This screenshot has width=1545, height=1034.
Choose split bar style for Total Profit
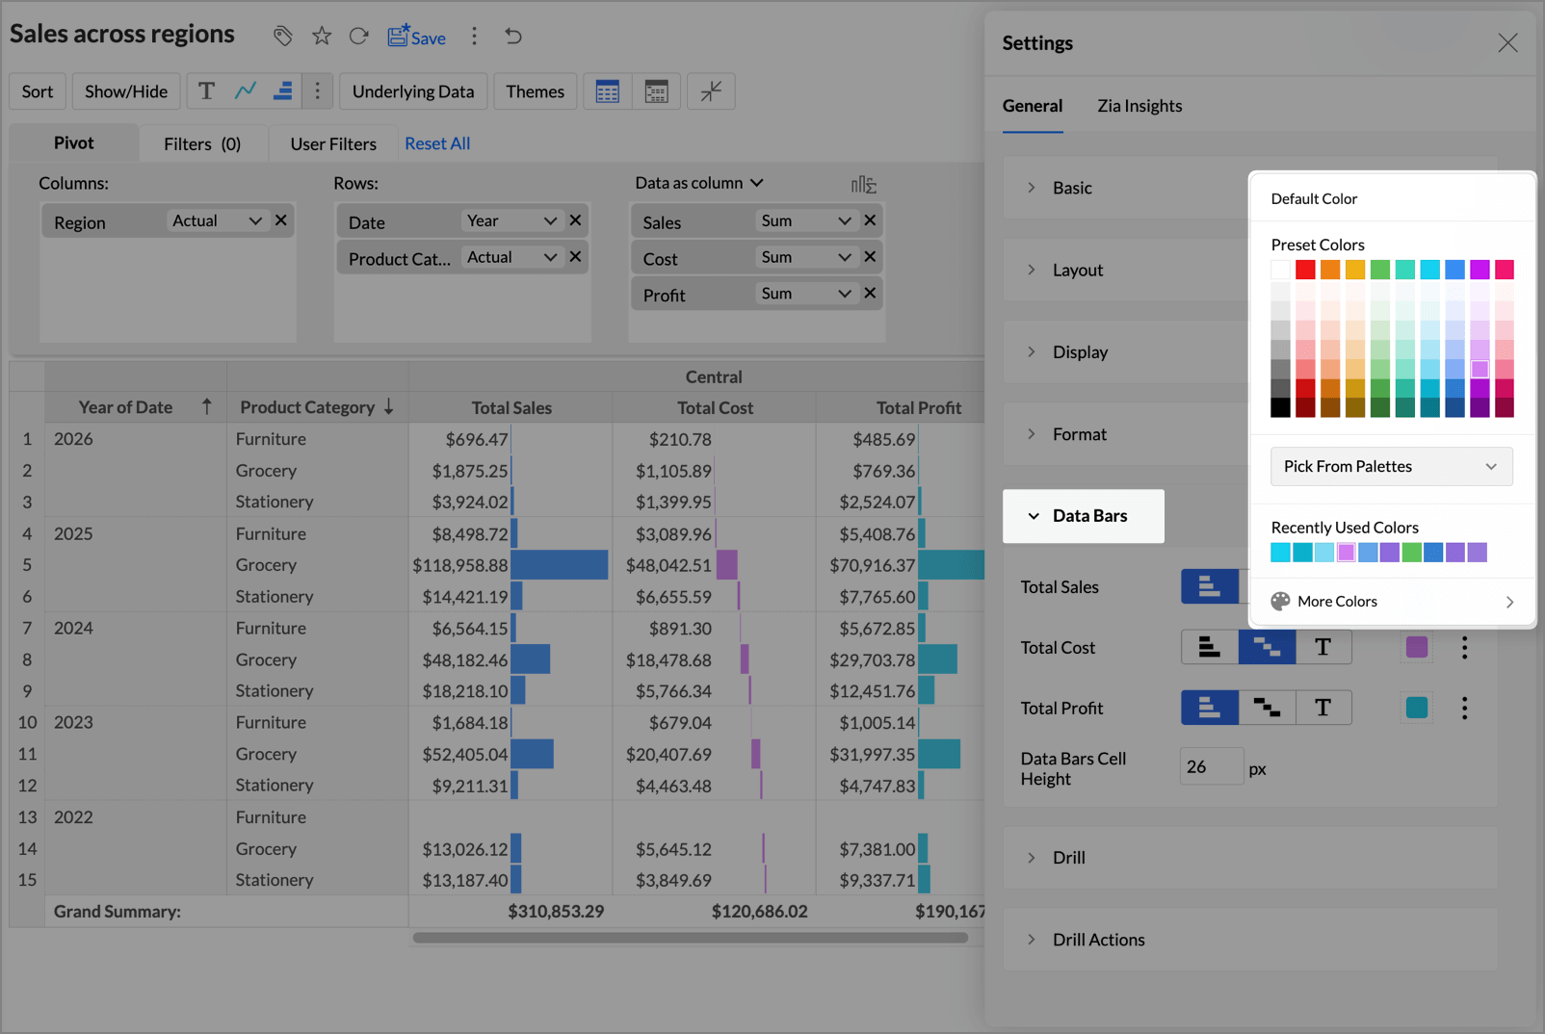coord(1267,709)
